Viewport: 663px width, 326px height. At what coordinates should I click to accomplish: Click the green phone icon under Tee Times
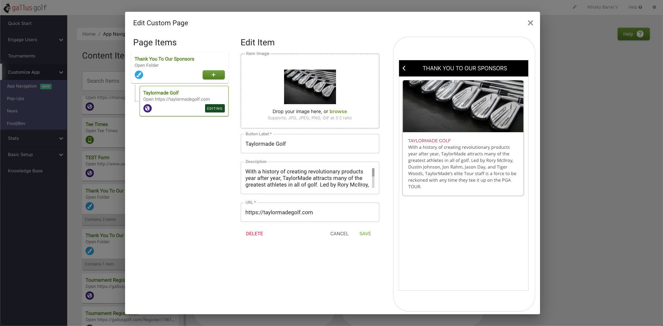[x=90, y=140]
